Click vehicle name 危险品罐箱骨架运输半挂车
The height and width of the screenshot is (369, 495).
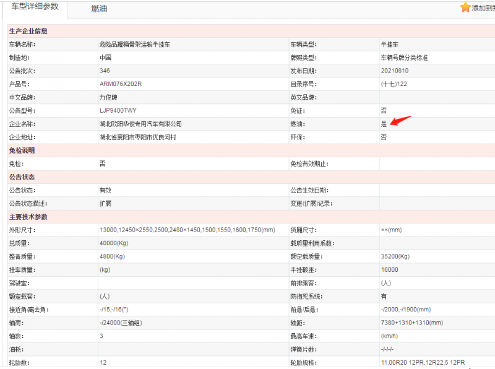[x=134, y=45]
